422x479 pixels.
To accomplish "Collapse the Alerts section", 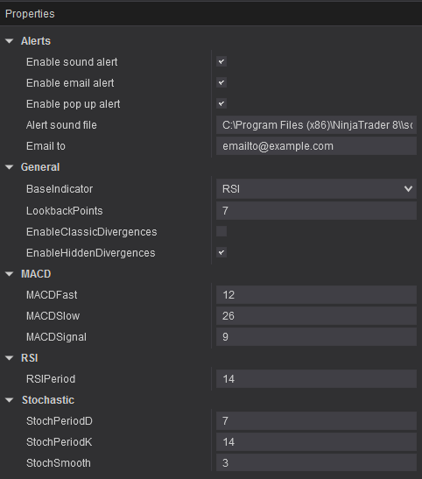I will point(10,41).
